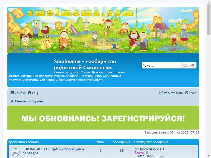Open advanced search gear icon
This screenshot has width=211, height=158.
[193, 65]
